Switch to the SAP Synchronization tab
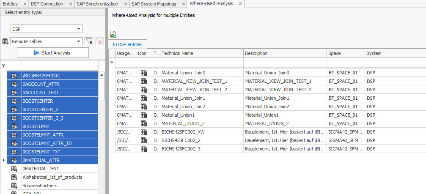426x194 pixels. [97, 4]
